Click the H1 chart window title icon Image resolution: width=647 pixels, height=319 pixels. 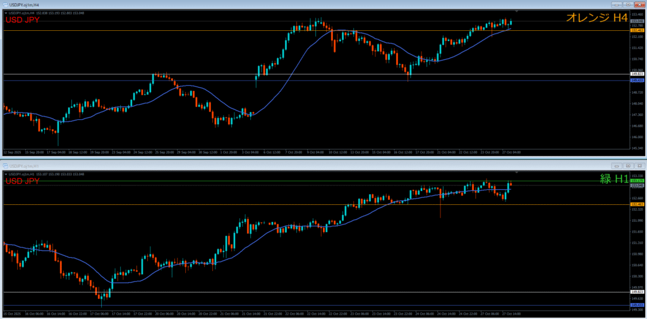tap(4, 166)
